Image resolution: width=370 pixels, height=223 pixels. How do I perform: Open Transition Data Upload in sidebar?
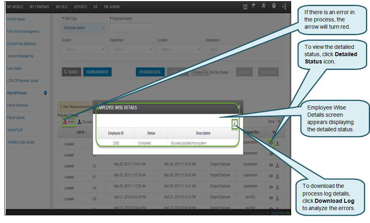pos(21,142)
